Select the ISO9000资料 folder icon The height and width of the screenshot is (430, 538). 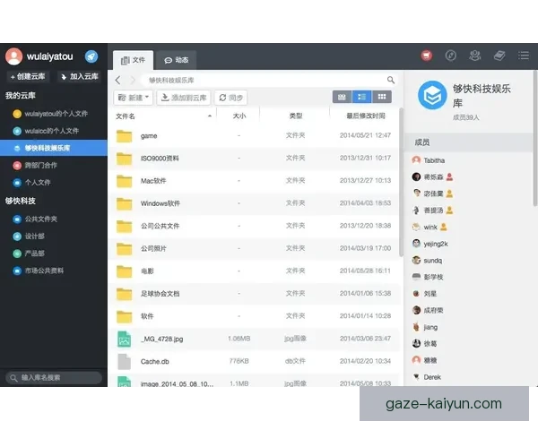pos(125,159)
